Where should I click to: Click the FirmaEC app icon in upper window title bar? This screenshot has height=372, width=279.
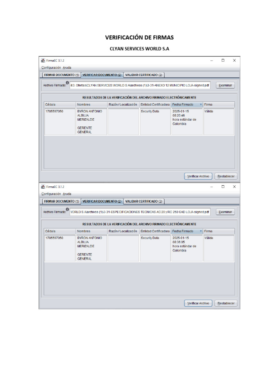(43, 61)
